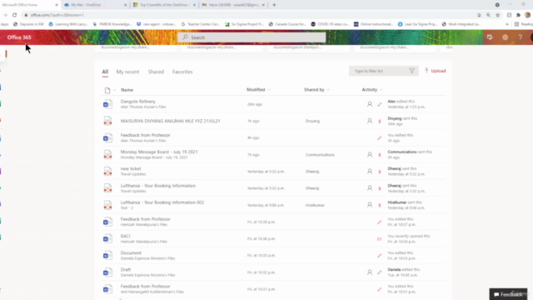Reload the browser page

14,15
